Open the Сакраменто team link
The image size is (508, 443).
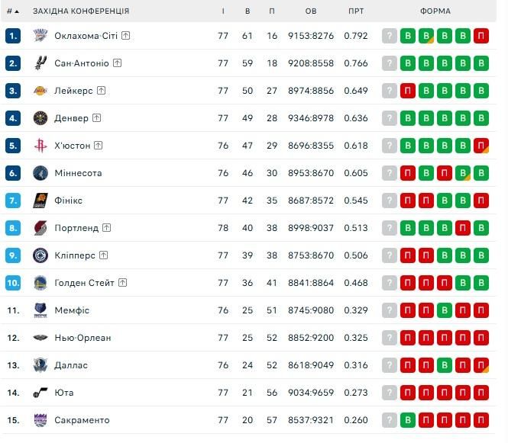tap(82, 420)
